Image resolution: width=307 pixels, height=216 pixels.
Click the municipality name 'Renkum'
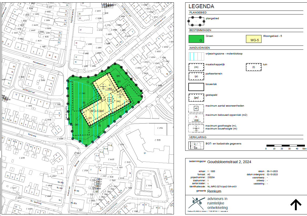(x=214, y=191)
